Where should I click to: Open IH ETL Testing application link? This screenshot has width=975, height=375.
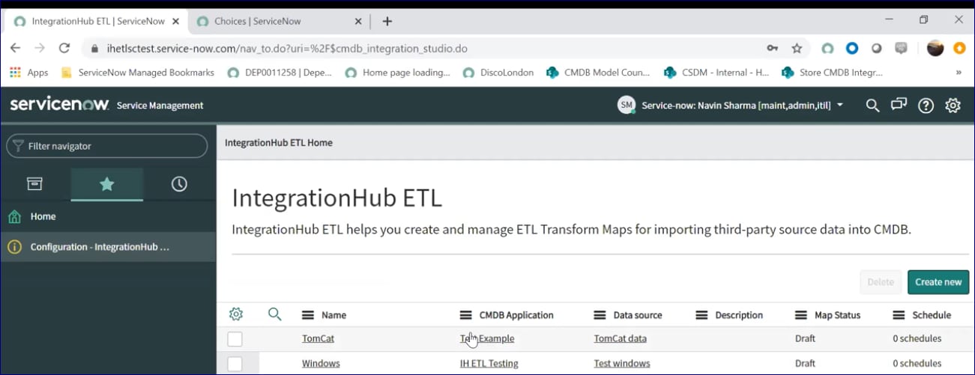(x=489, y=363)
